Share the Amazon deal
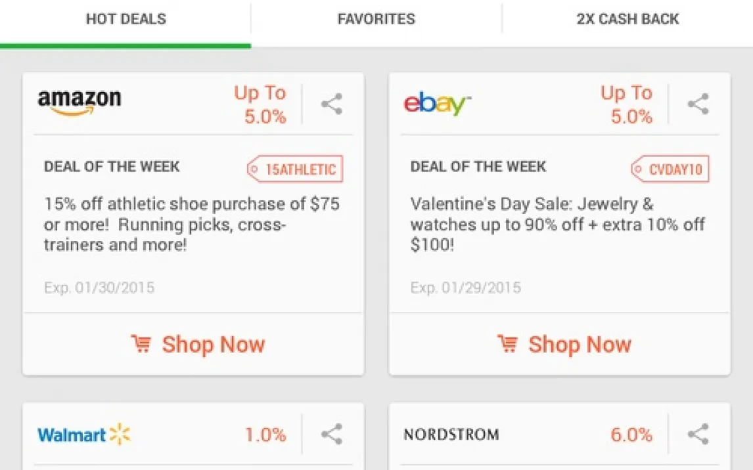Image resolution: width=753 pixels, height=470 pixels. point(332,104)
